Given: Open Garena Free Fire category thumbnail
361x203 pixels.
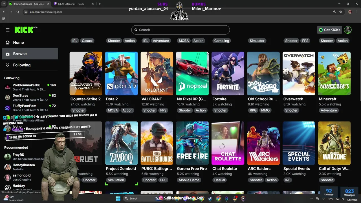Looking at the screenshot, I should pyautogui.click(x=192, y=143).
